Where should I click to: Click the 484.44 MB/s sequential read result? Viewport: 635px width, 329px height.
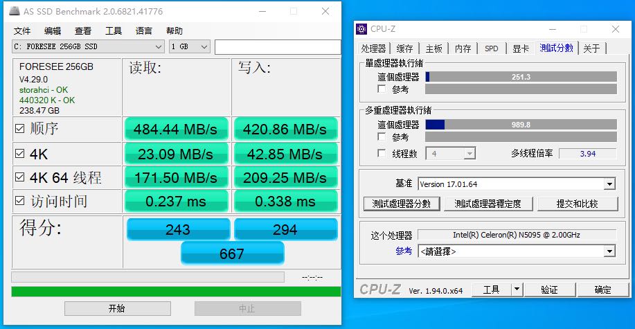point(176,130)
